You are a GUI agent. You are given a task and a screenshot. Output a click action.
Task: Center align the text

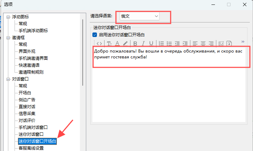(x=203, y=43)
